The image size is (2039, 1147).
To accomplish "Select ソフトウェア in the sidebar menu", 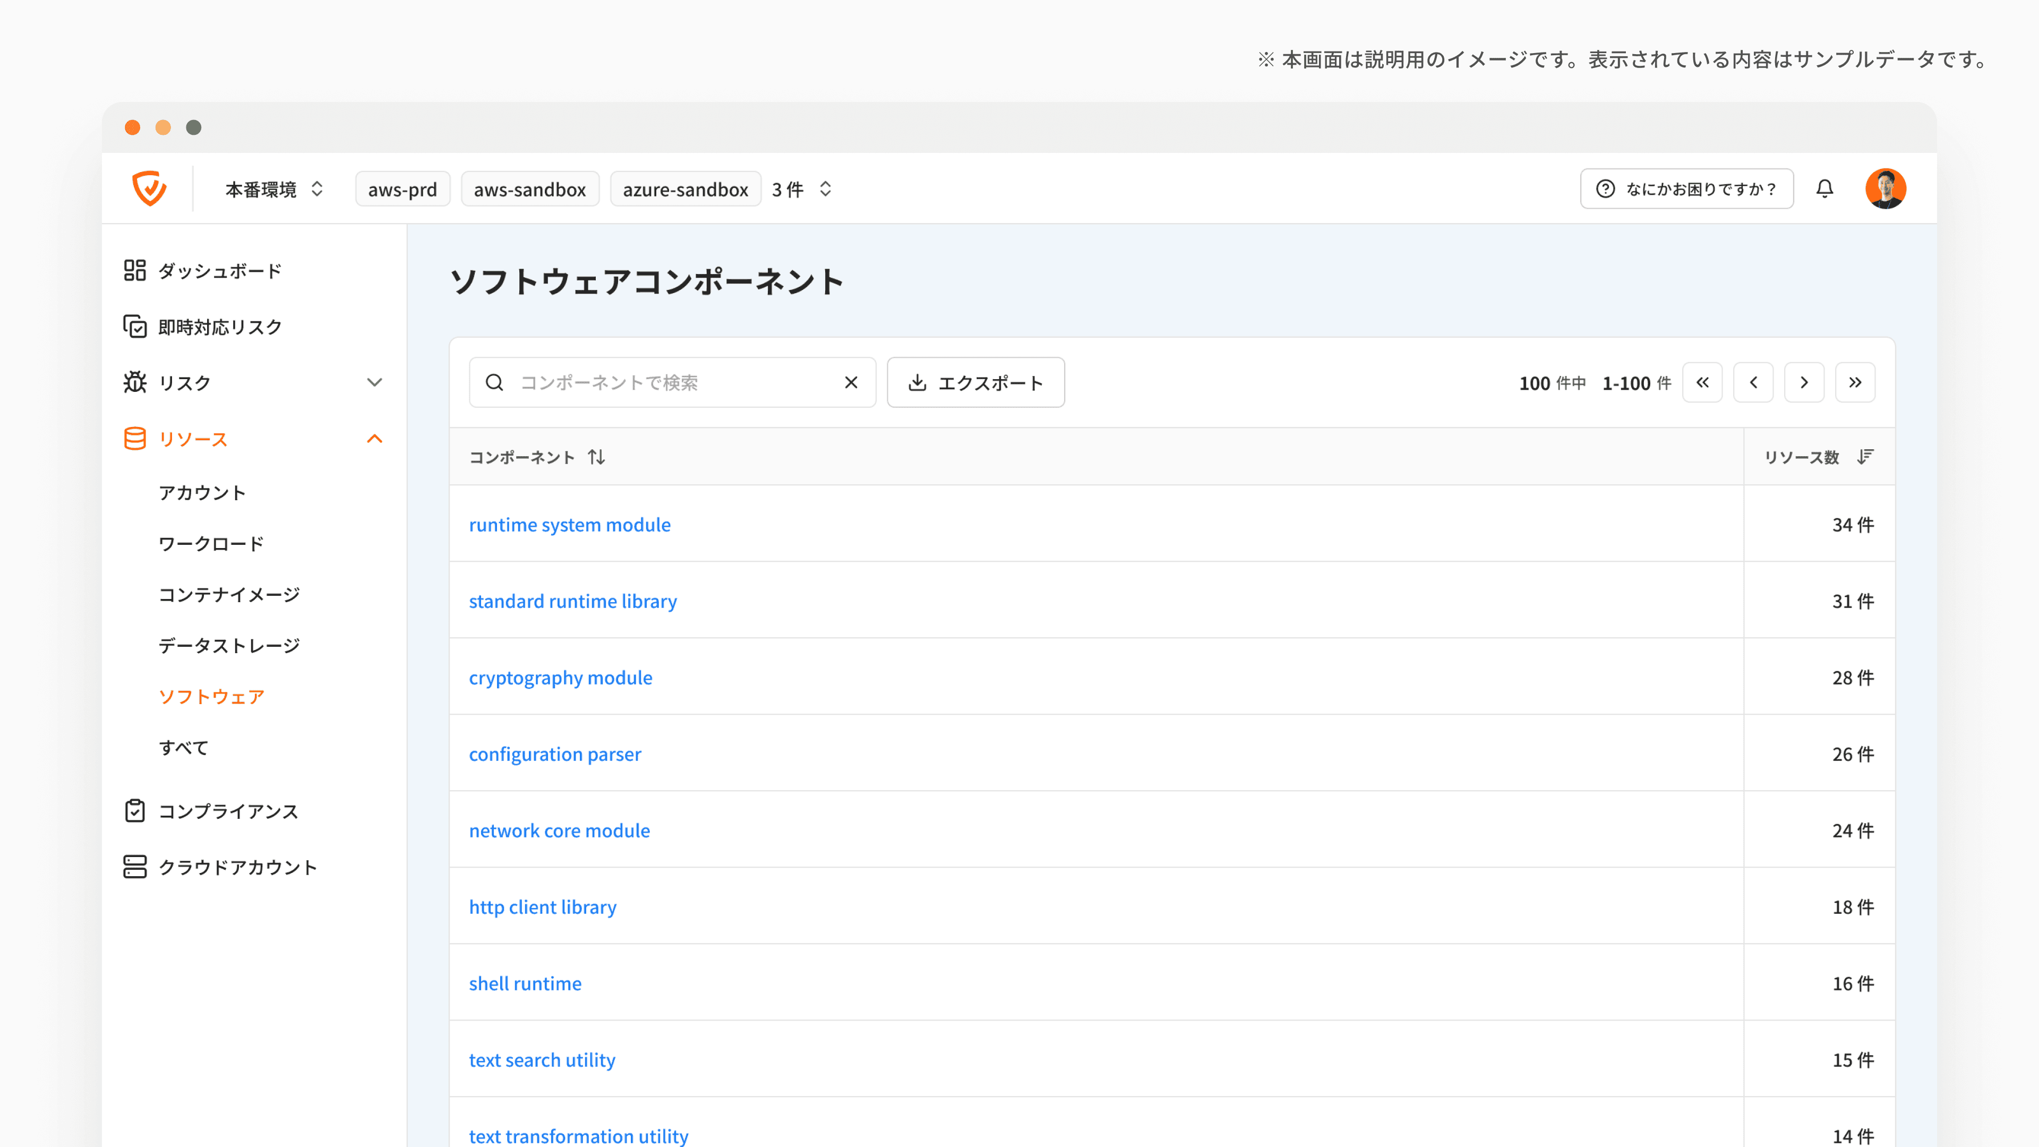I will coord(211,697).
